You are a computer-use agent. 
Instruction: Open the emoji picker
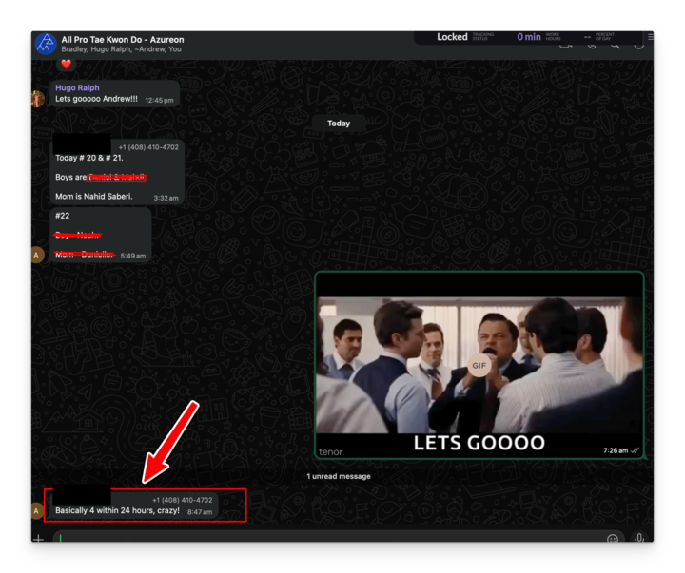coord(613,539)
